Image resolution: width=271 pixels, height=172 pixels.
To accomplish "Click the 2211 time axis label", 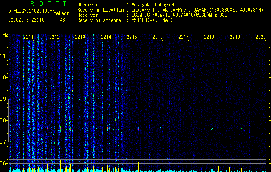I will tap(28, 37).
